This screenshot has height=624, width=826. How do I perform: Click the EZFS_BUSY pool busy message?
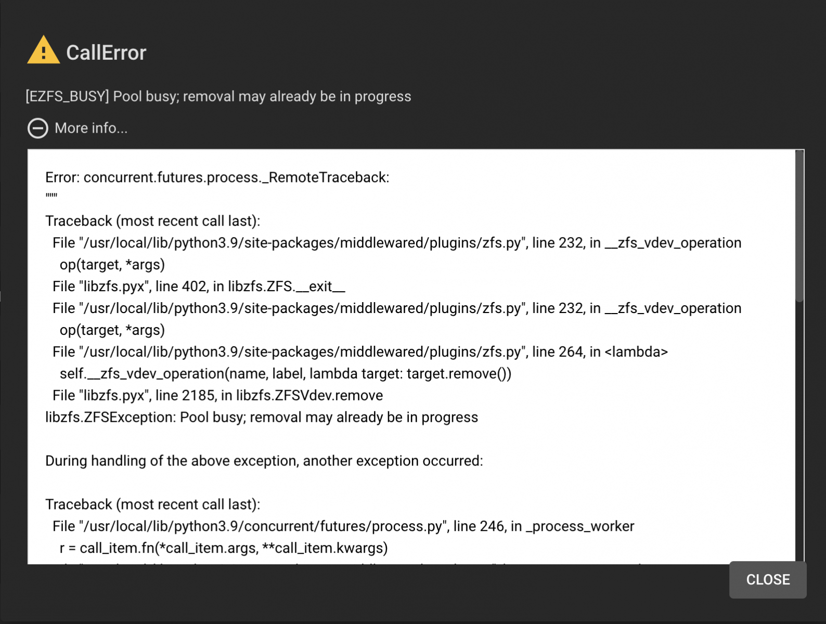click(218, 96)
